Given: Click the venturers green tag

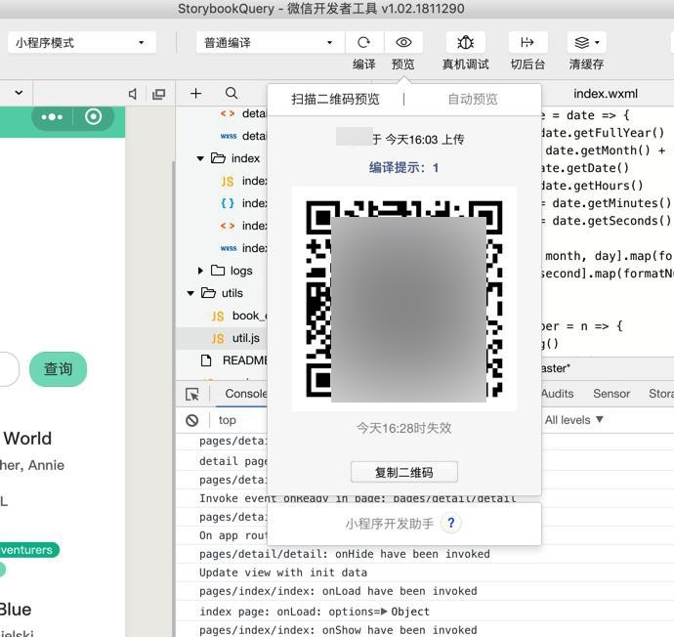Looking at the screenshot, I should coord(29,550).
